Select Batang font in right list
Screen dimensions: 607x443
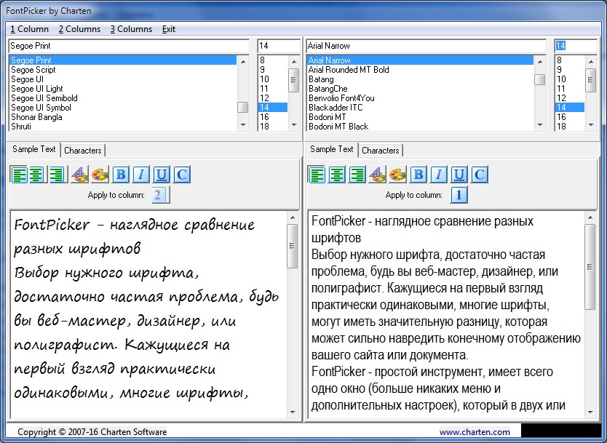click(420, 79)
